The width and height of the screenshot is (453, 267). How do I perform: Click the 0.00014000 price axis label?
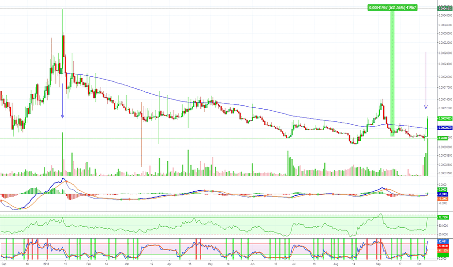tap(445, 100)
